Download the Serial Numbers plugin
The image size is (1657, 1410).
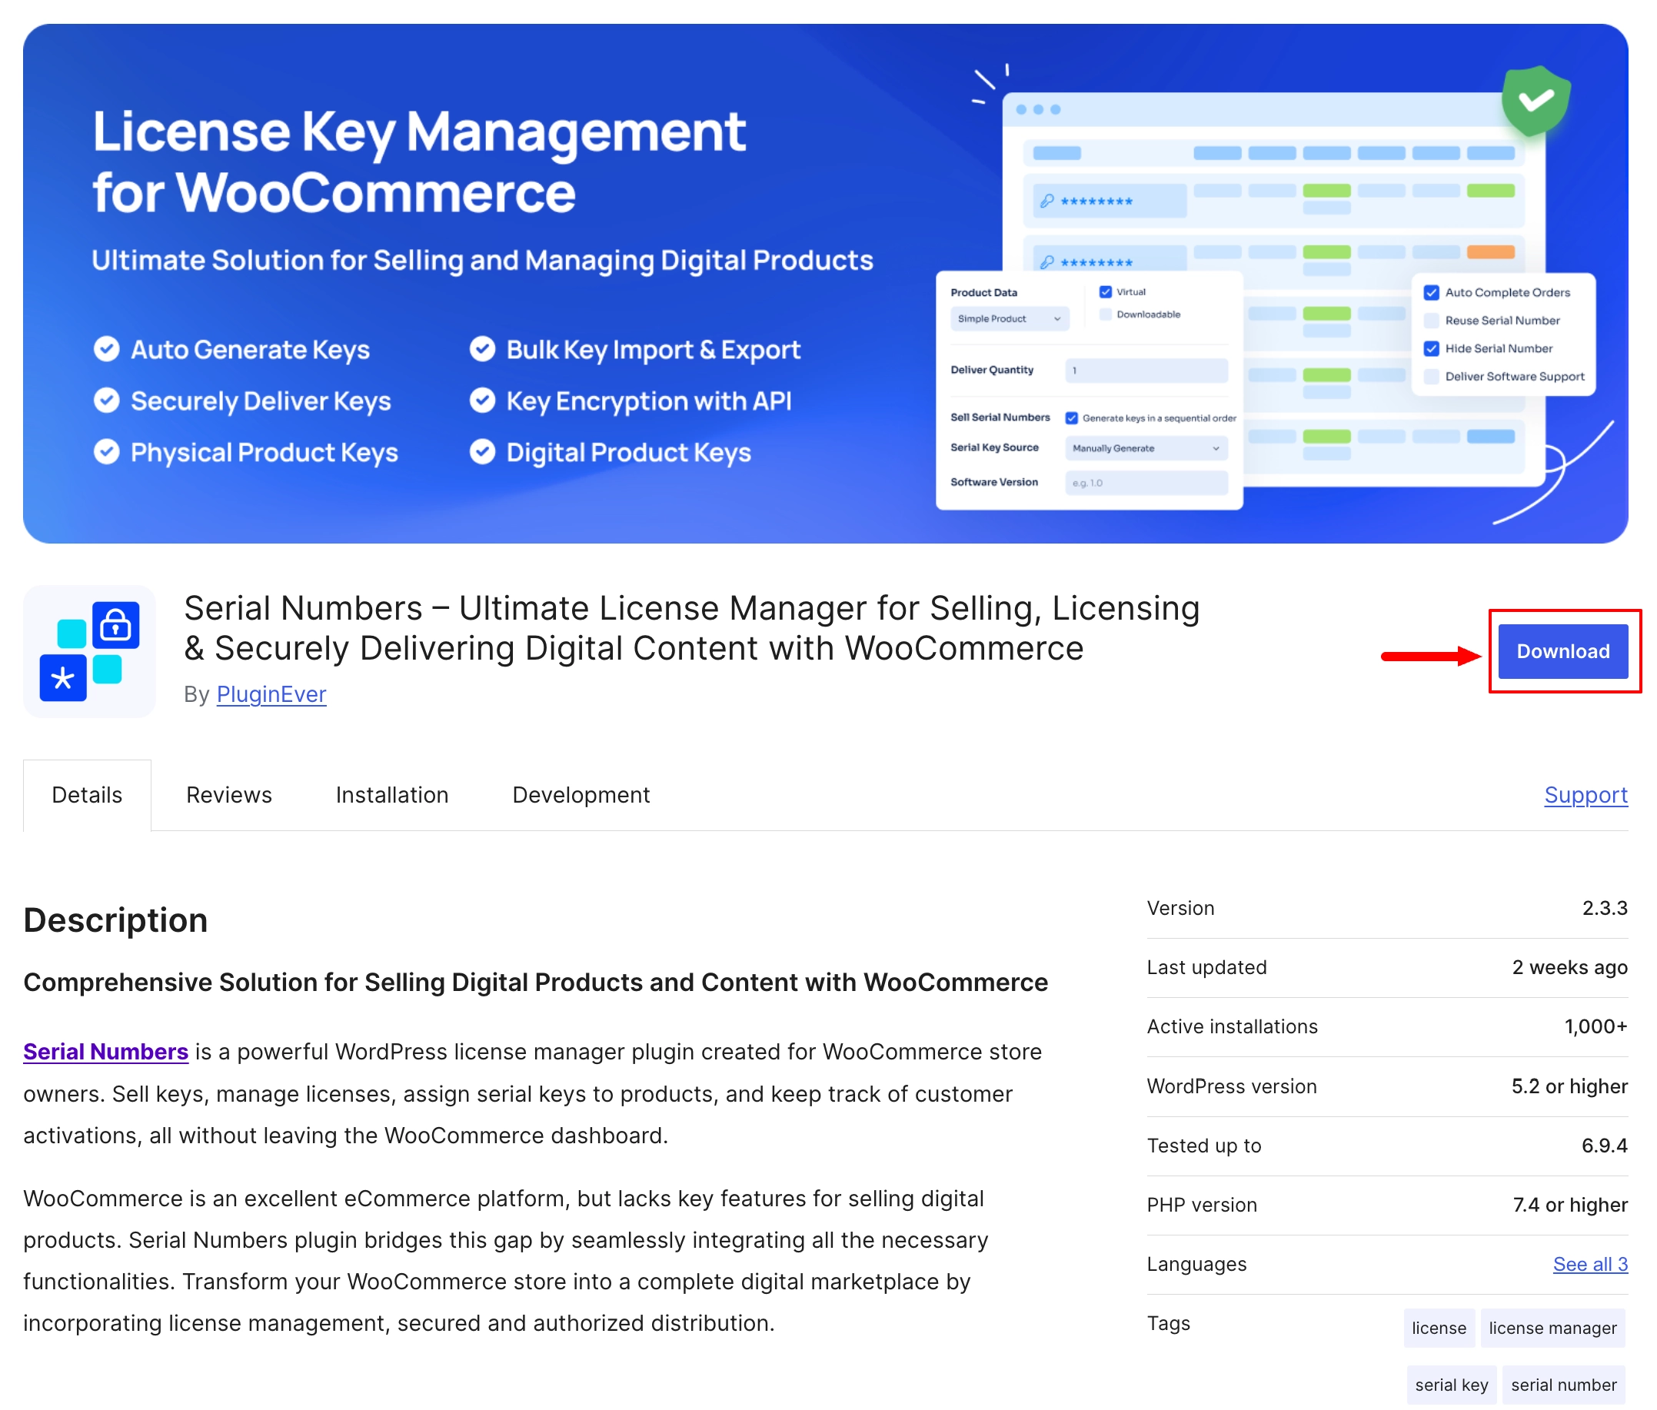pos(1562,650)
